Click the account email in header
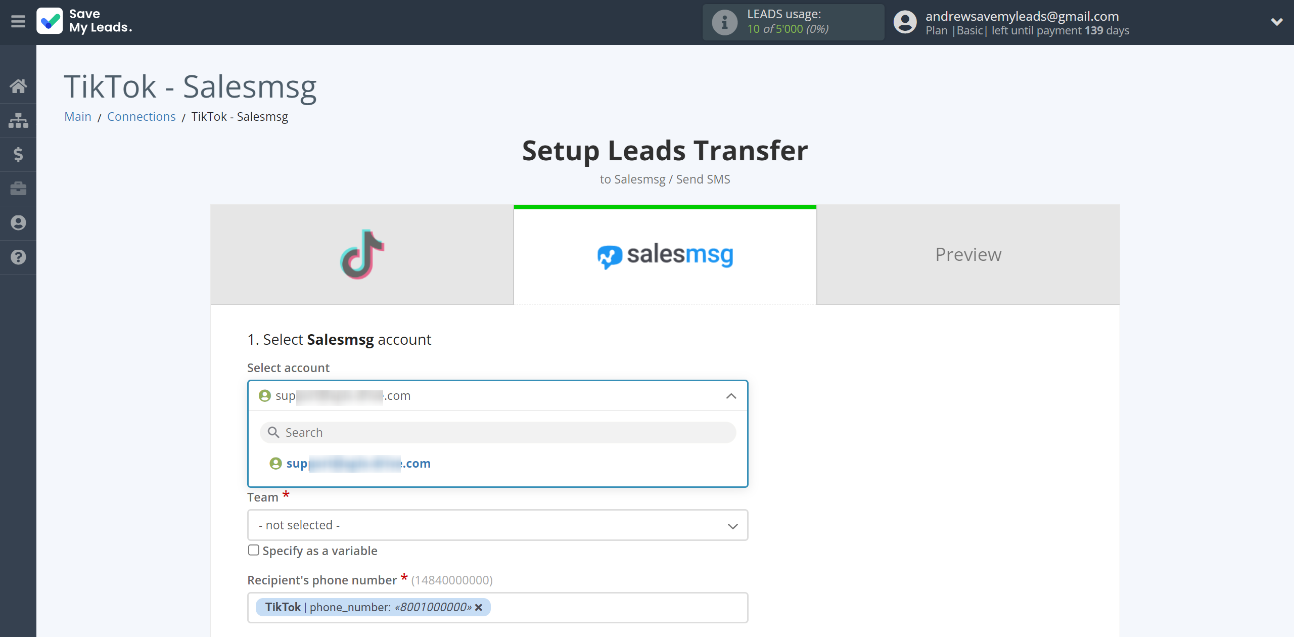The width and height of the screenshot is (1294, 637). [1022, 16]
